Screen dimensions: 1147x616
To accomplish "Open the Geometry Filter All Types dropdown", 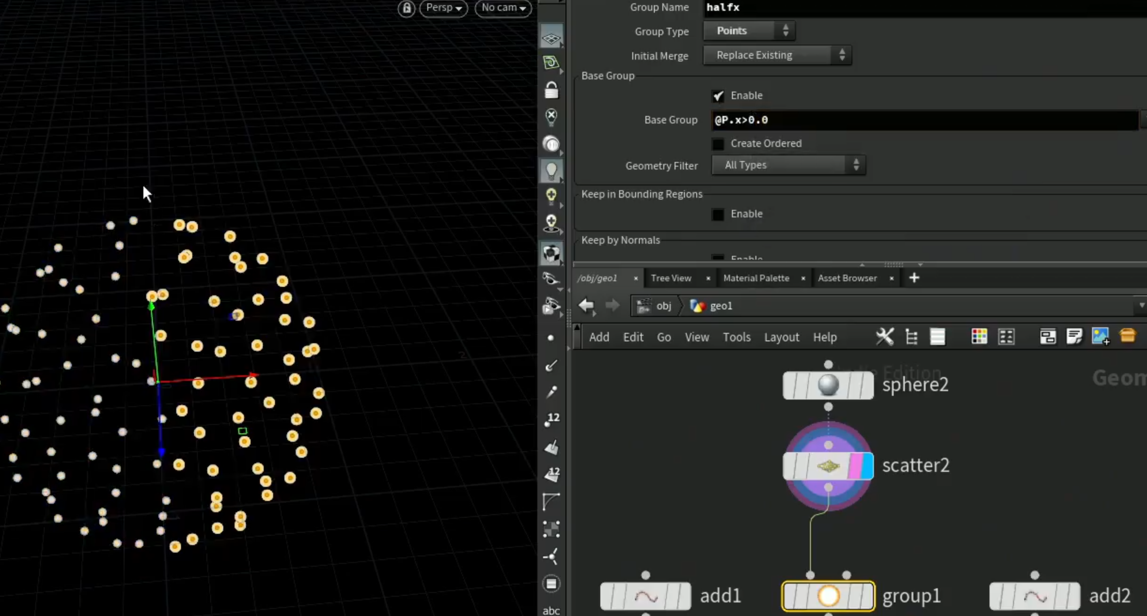I will click(788, 165).
